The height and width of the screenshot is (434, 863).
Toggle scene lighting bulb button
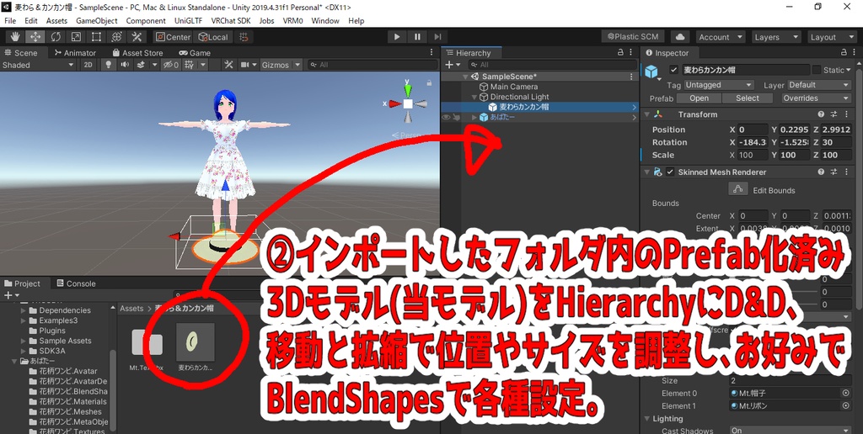pyautogui.click(x=109, y=65)
